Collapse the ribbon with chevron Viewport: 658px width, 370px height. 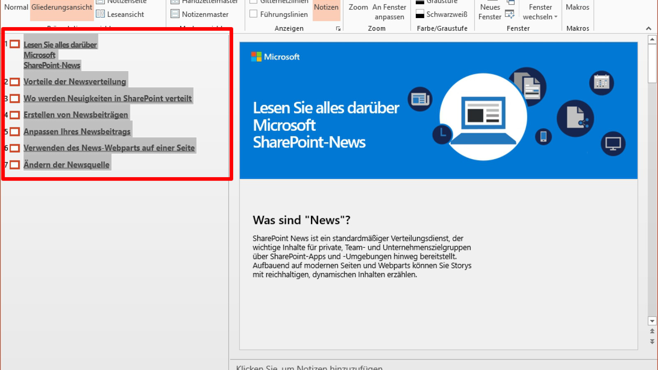(649, 28)
